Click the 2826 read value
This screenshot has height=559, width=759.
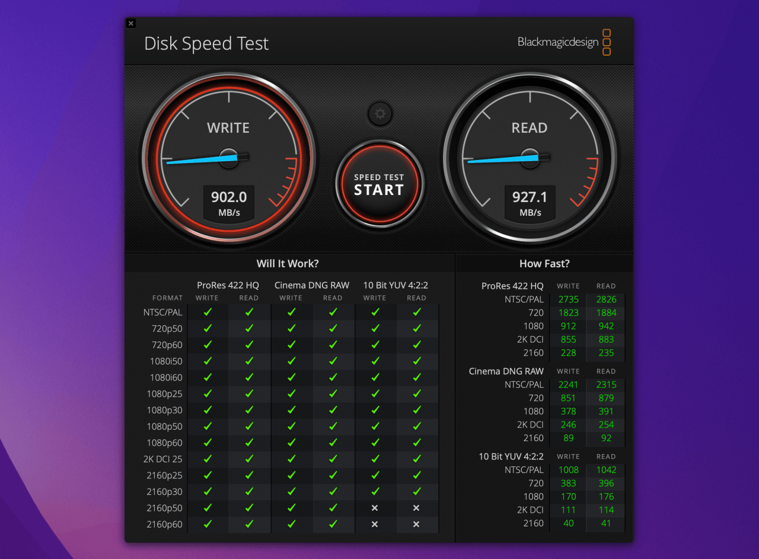tap(606, 299)
